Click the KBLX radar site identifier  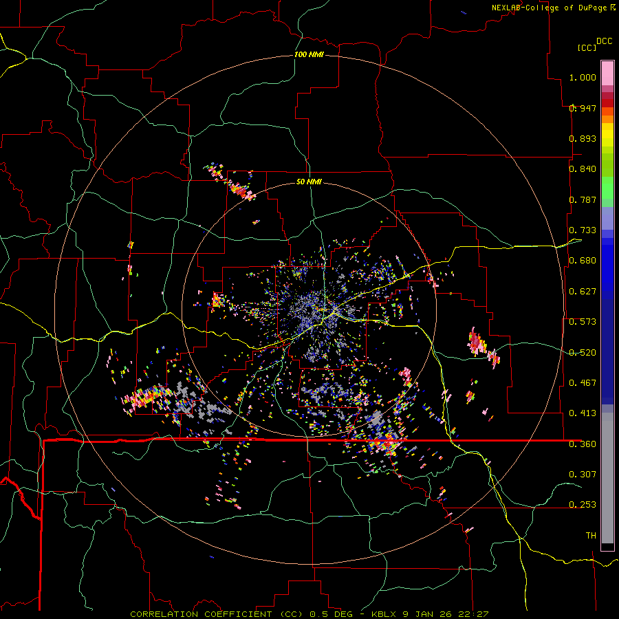(x=384, y=614)
